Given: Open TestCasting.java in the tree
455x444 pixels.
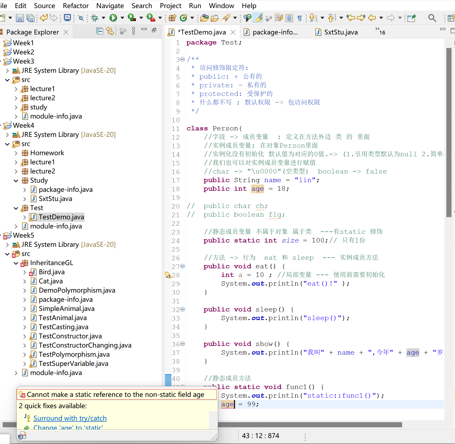Looking at the screenshot, I should pos(63,327).
